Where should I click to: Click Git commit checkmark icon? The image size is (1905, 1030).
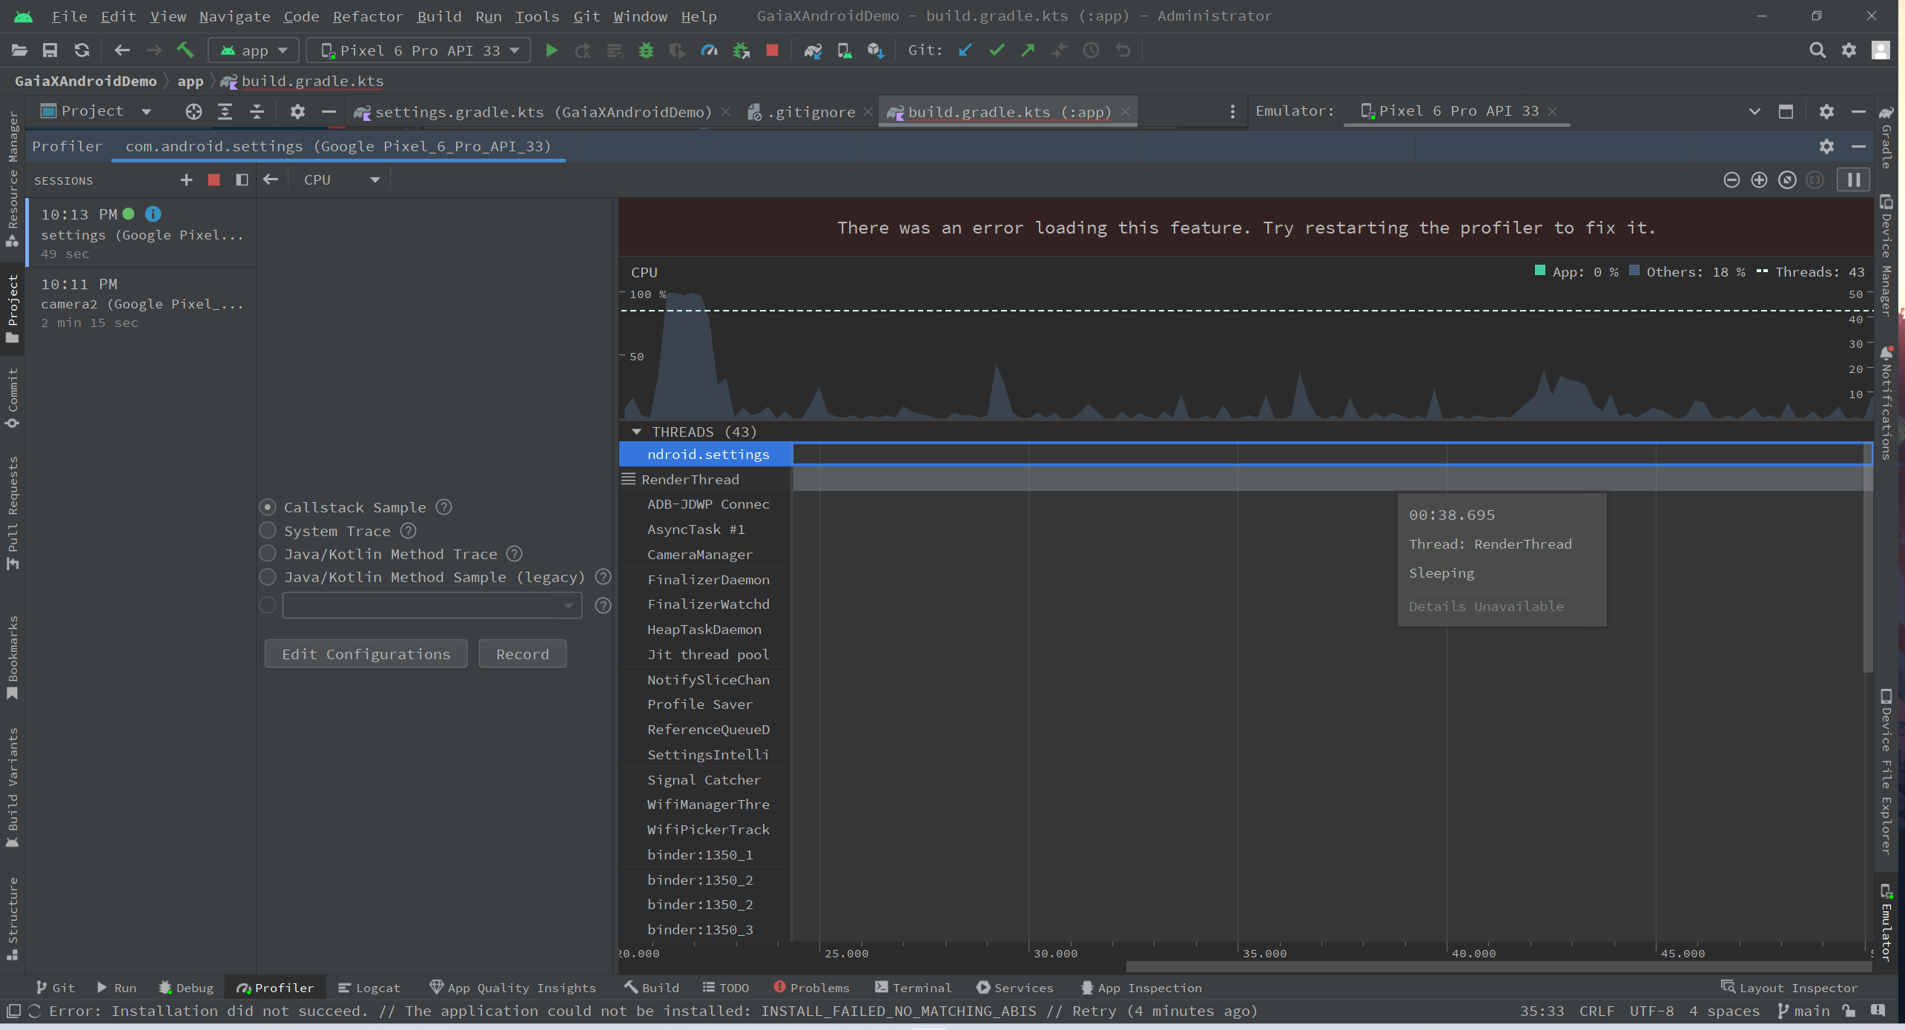point(997,50)
